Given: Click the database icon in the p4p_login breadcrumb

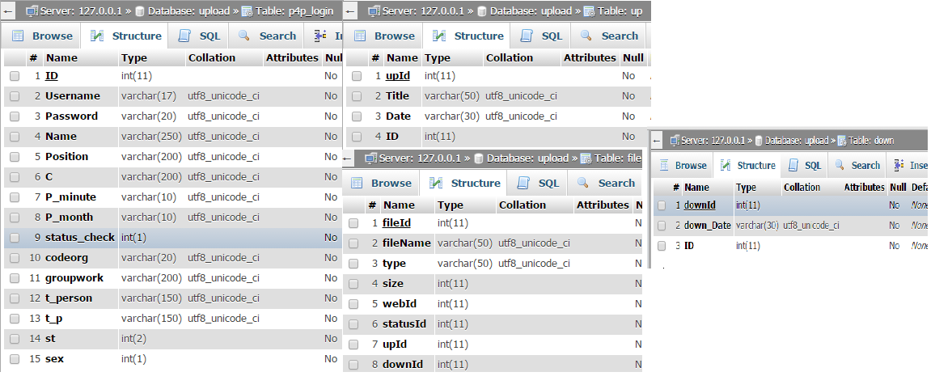Looking at the screenshot, I should (140, 11).
